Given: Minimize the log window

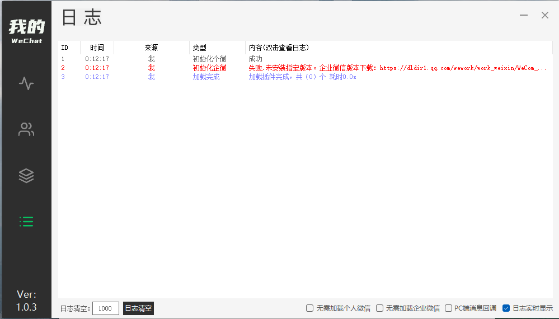Looking at the screenshot, I should tap(524, 15).
